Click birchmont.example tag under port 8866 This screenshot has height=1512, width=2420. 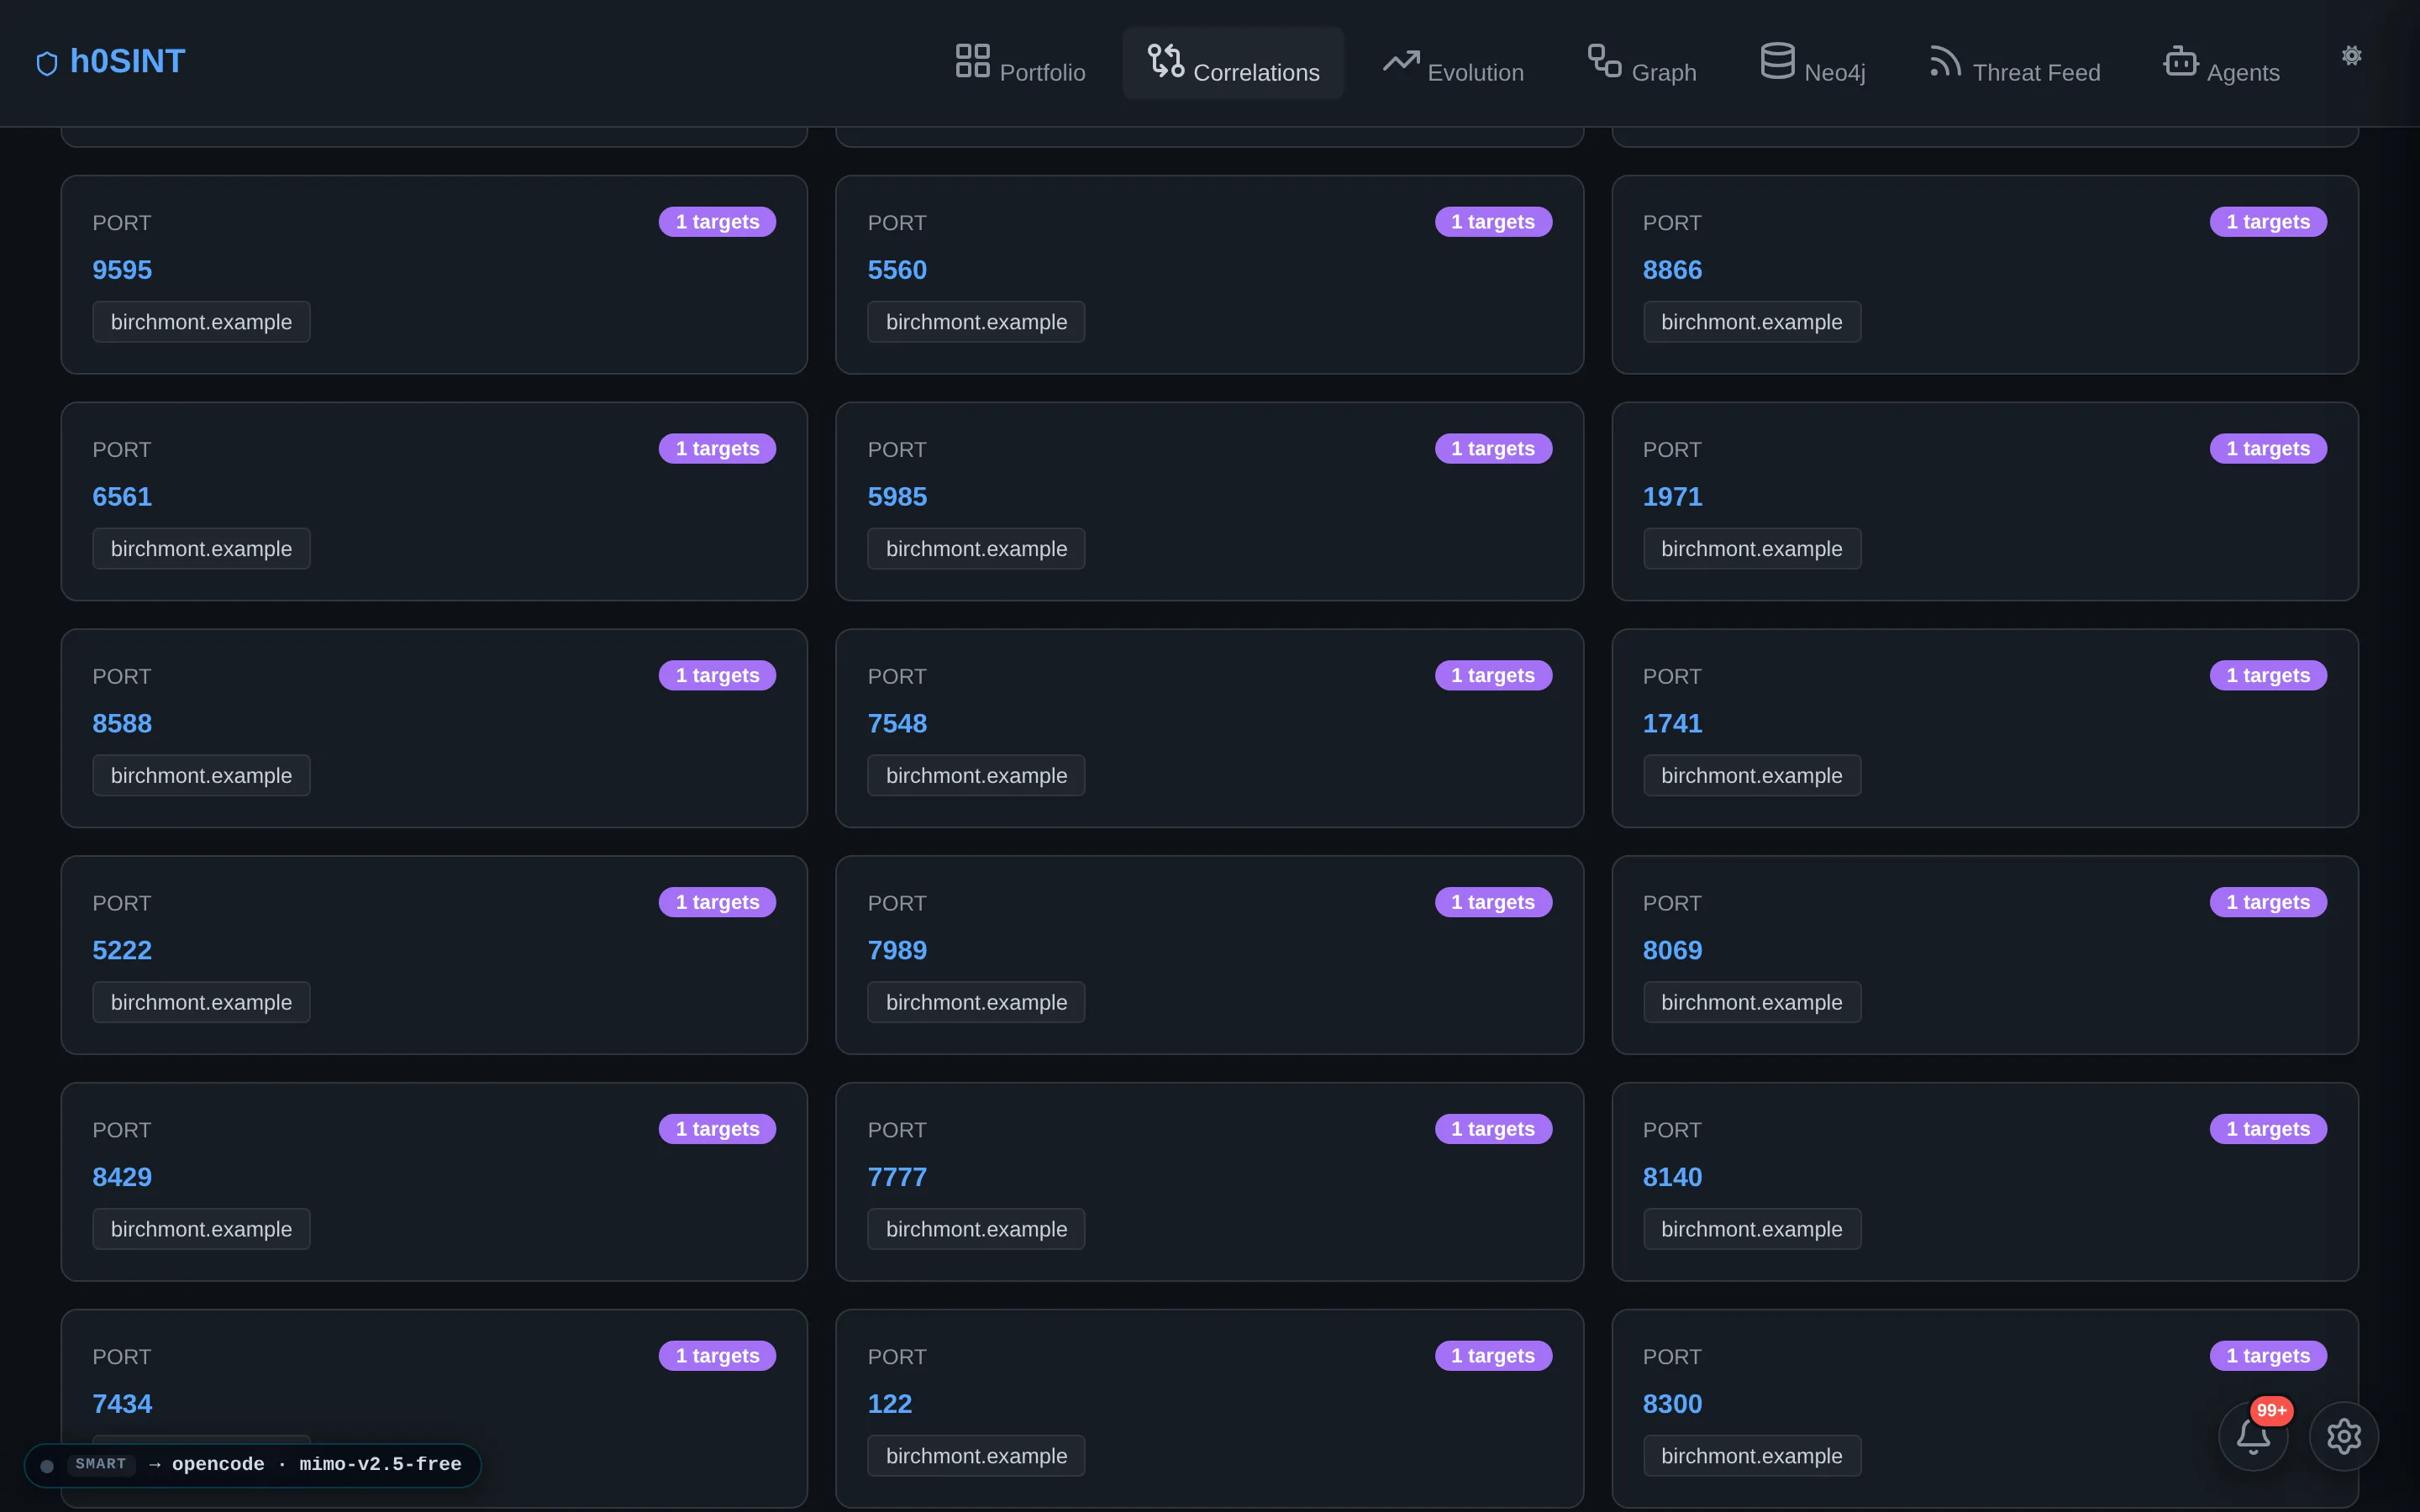click(x=1752, y=322)
